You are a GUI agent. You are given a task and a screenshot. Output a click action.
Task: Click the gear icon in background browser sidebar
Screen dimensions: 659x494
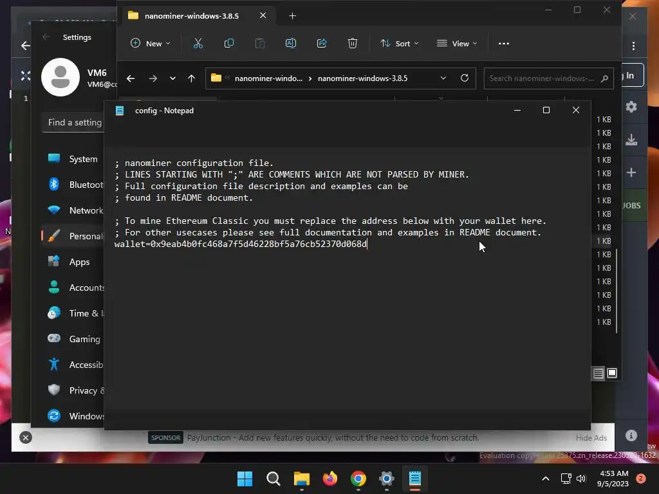[x=631, y=107]
